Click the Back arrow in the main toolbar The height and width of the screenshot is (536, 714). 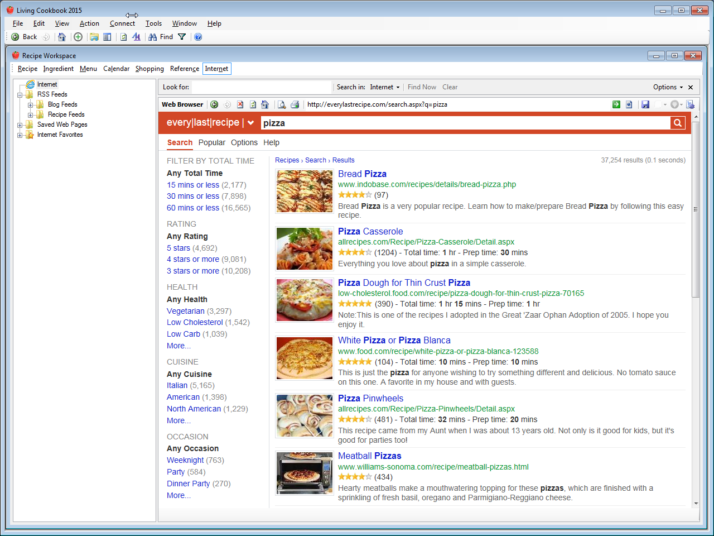pos(15,37)
